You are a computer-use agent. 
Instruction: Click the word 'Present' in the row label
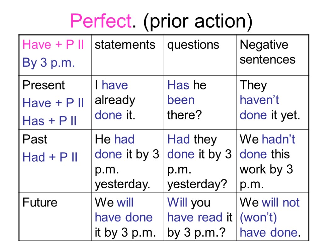43,85
